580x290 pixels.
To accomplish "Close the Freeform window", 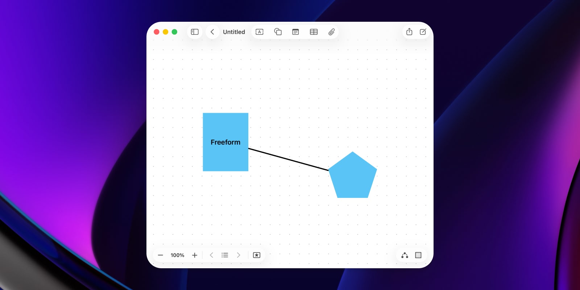I will tap(157, 32).
